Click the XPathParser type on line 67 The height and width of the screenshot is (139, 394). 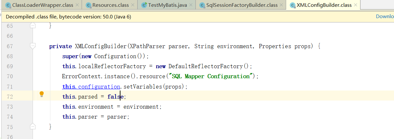tap(147, 46)
